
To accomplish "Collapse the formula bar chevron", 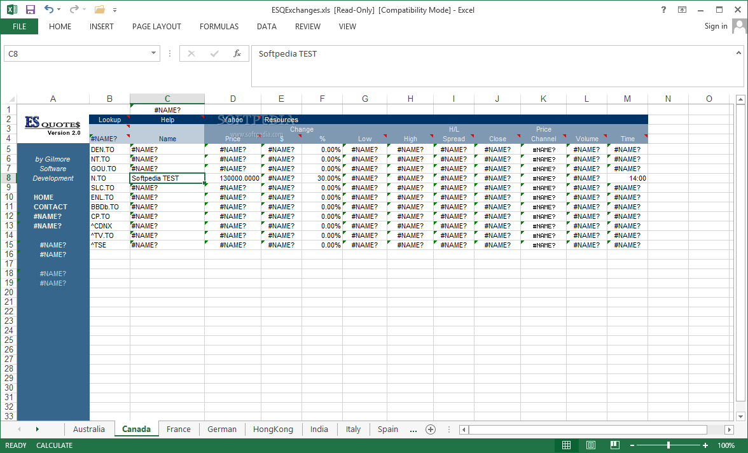I will pyautogui.click(x=738, y=53).
